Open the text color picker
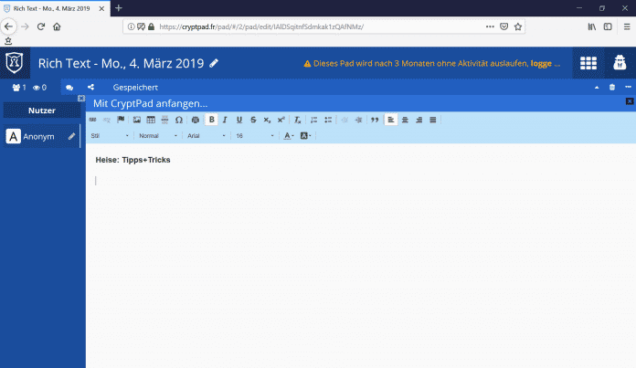The image size is (636, 368). [289, 135]
